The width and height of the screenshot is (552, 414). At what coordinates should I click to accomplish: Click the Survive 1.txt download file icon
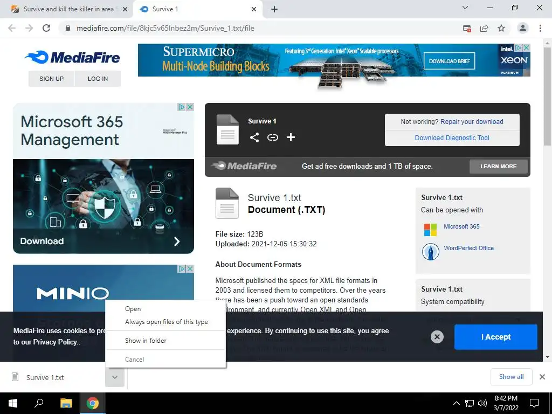[x=15, y=377]
